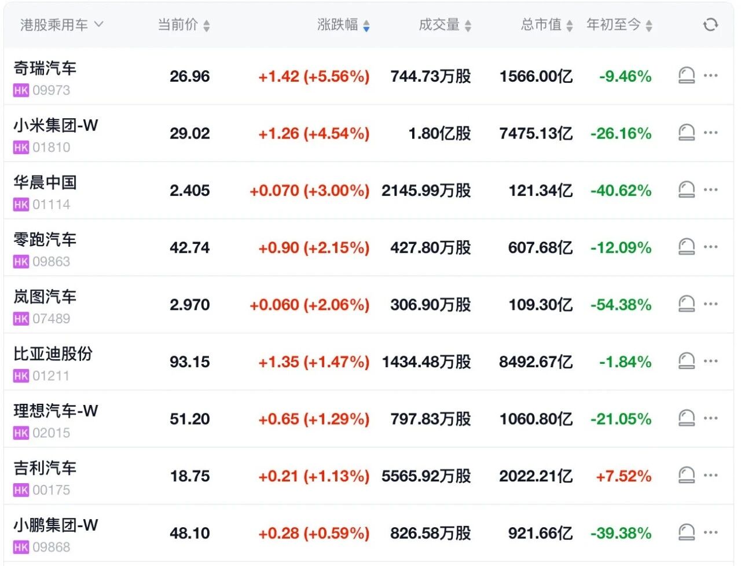This screenshot has height=566, width=741.
Task: Click stock code 01211
Action: 51,376
